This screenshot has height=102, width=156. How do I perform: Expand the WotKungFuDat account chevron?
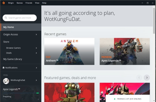tap(36, 80)
